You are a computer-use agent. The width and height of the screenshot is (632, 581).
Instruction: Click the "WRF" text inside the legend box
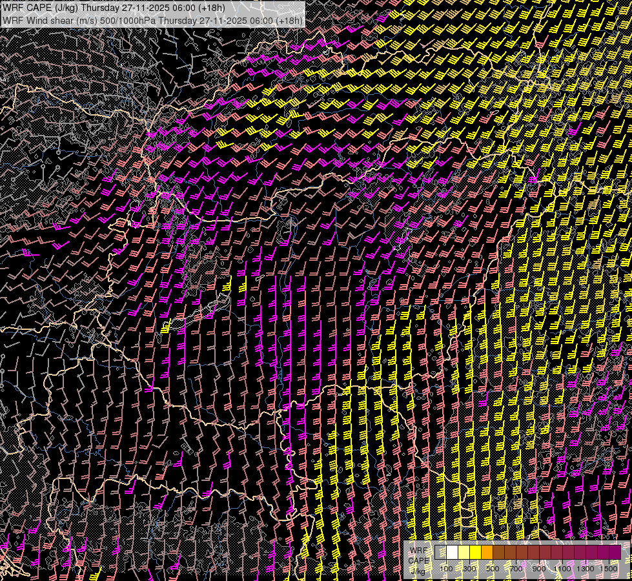pos(418,549)
